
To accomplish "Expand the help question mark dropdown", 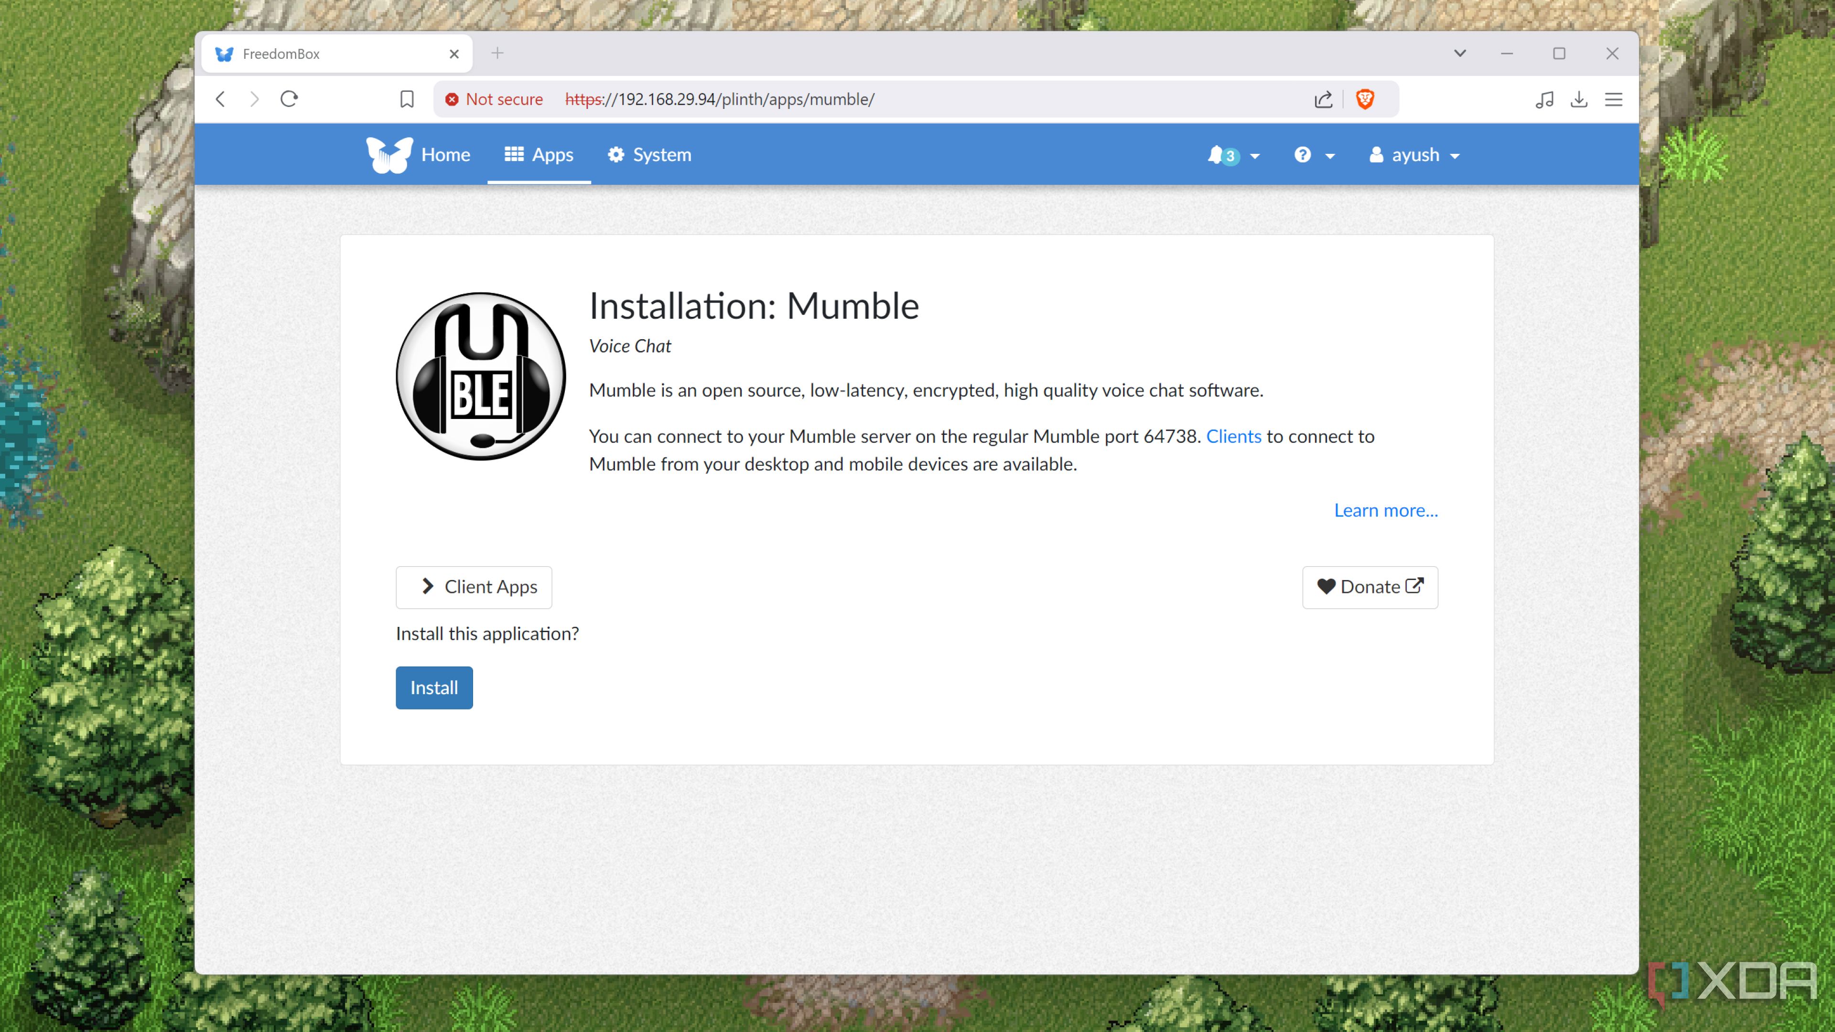I will [x=1314, y=155].
